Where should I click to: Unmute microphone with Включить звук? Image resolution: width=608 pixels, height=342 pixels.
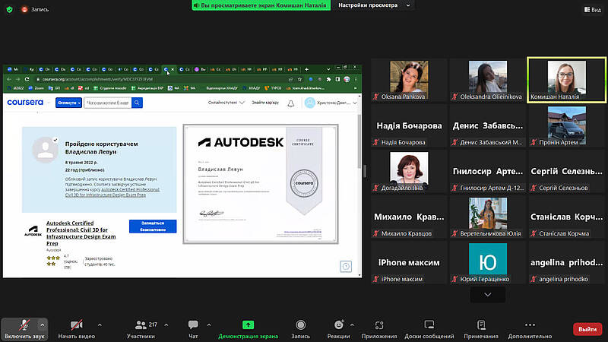tap(24, 329)
